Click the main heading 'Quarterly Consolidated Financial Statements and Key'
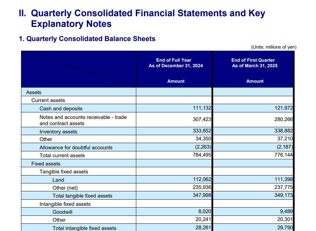This screenshot has height=231, width=316. 148,13
